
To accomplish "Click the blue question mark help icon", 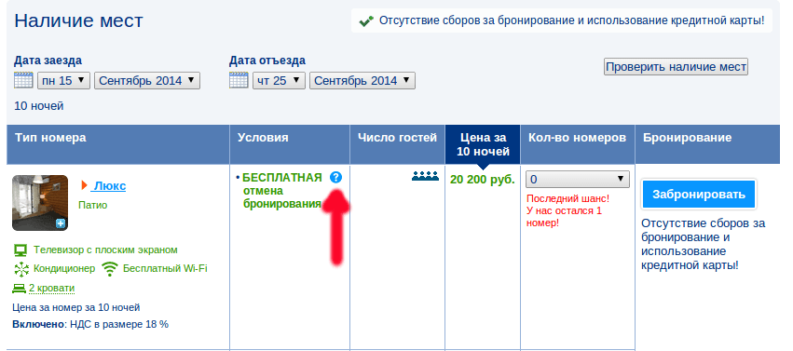I will [x=335, y=177].
